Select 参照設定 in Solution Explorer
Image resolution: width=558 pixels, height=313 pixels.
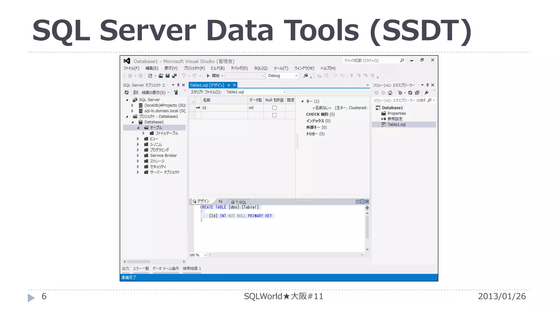(x=395, y=119)
